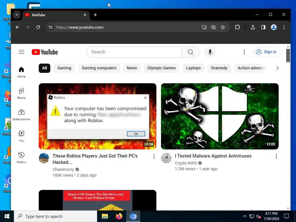Start voice search with the microphone

point(210,52)
